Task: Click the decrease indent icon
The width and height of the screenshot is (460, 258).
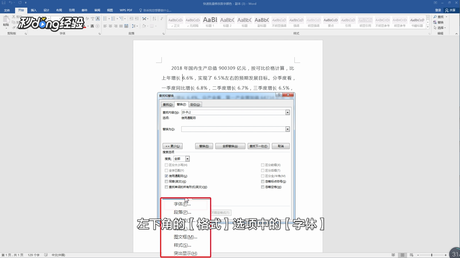Action: point(132,19)
